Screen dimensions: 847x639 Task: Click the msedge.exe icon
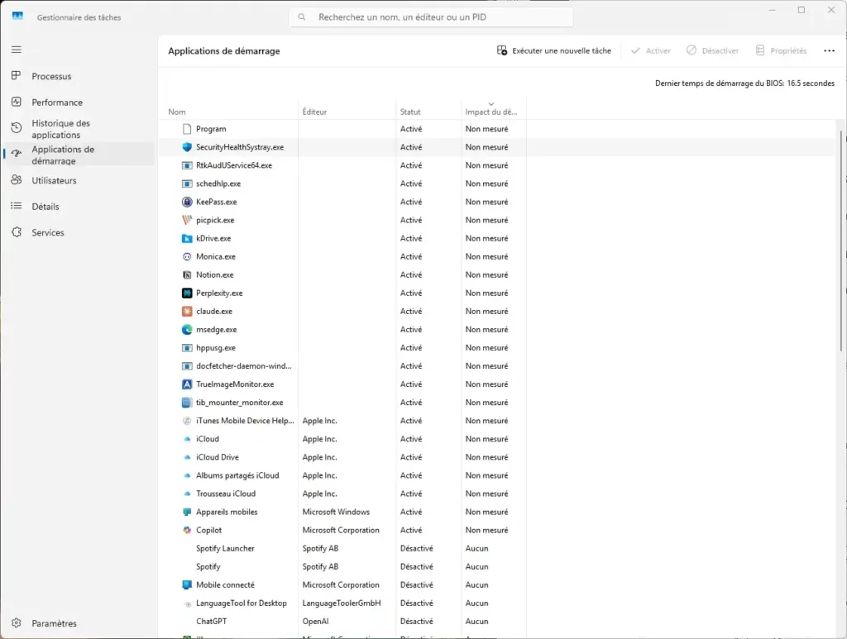(187, 330)
